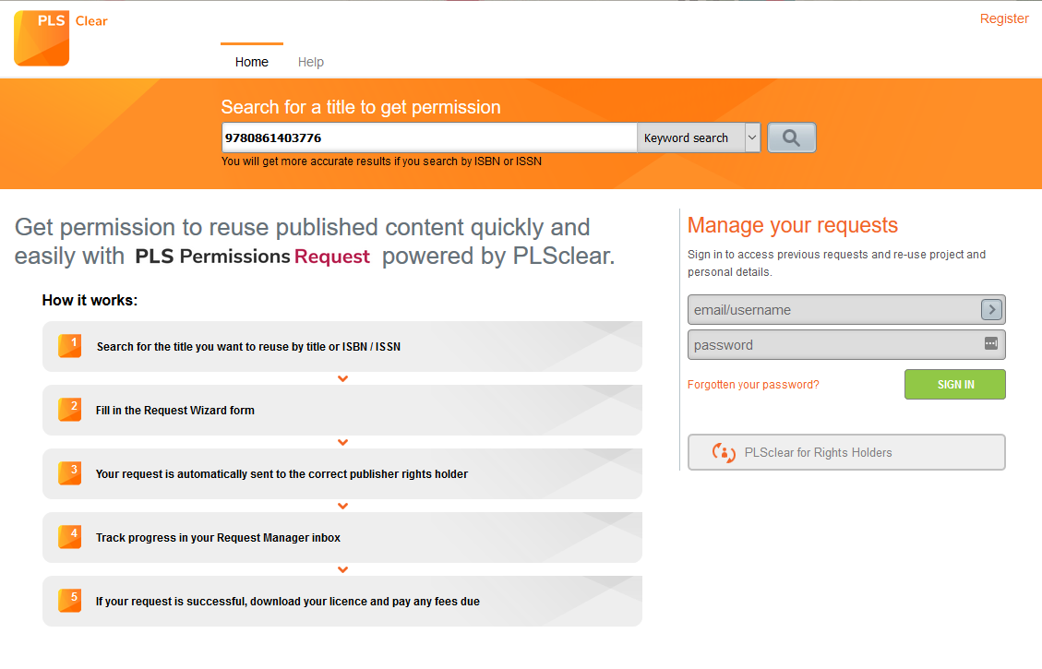The image size is (1042, 669).
Task: Click the hint about searching by ISBN or ISSN
Action: click(381, 161)
